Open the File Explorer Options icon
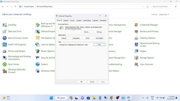 (x=37, y=38)
